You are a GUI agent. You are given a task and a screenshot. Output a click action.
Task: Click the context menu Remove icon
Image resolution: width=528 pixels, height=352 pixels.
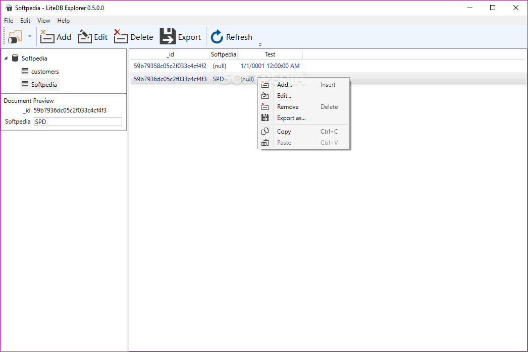tap(265, 107)
